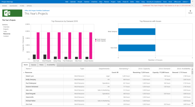Open OneDrive in top bar

click(94, 2)
